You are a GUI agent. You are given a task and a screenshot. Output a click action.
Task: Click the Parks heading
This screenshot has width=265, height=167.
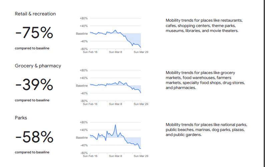click(21, 118)
